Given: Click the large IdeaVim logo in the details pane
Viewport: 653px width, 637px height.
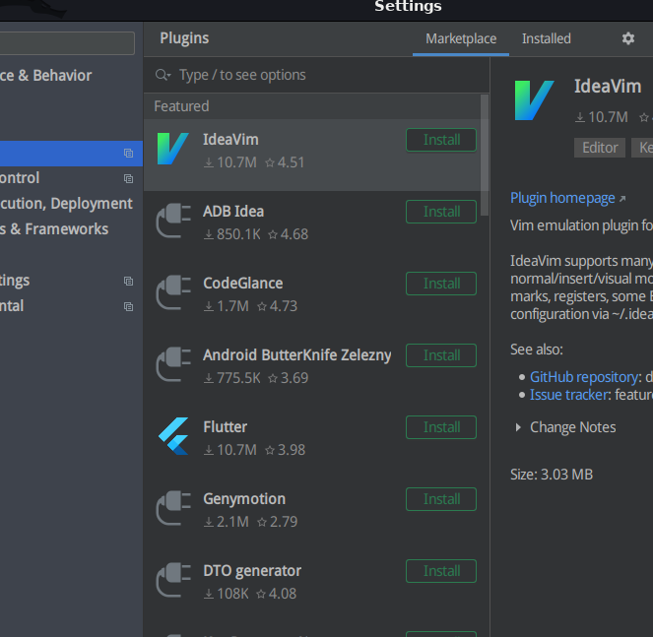Looking at the screenshot, I should (534, 100).
